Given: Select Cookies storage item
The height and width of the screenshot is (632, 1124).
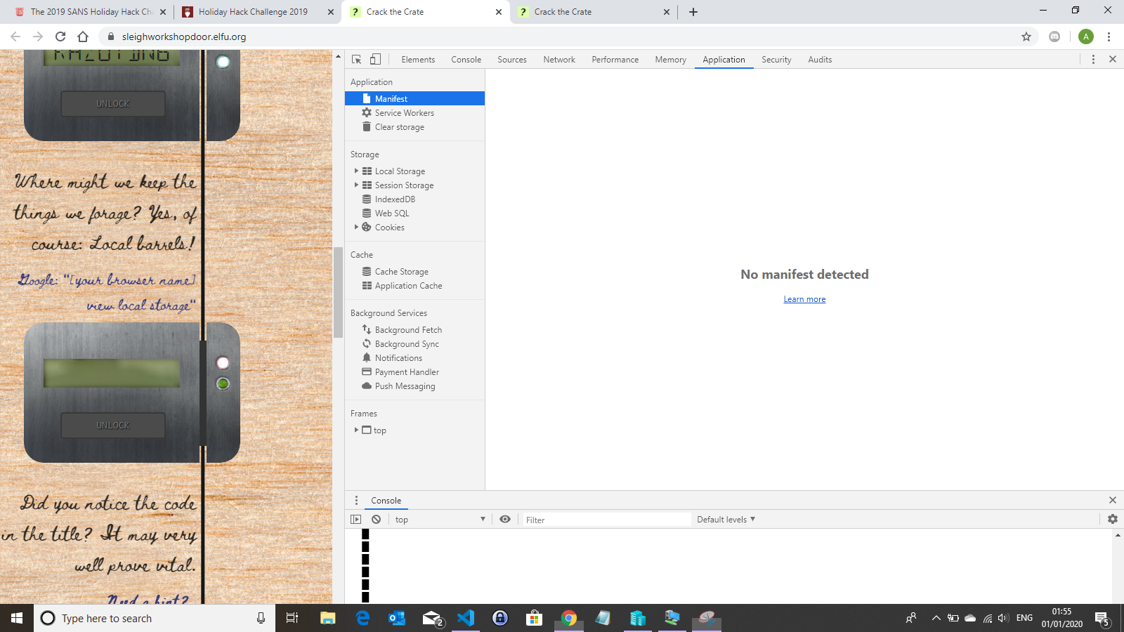Looking at the screenshot, I should tap(389, 228).
